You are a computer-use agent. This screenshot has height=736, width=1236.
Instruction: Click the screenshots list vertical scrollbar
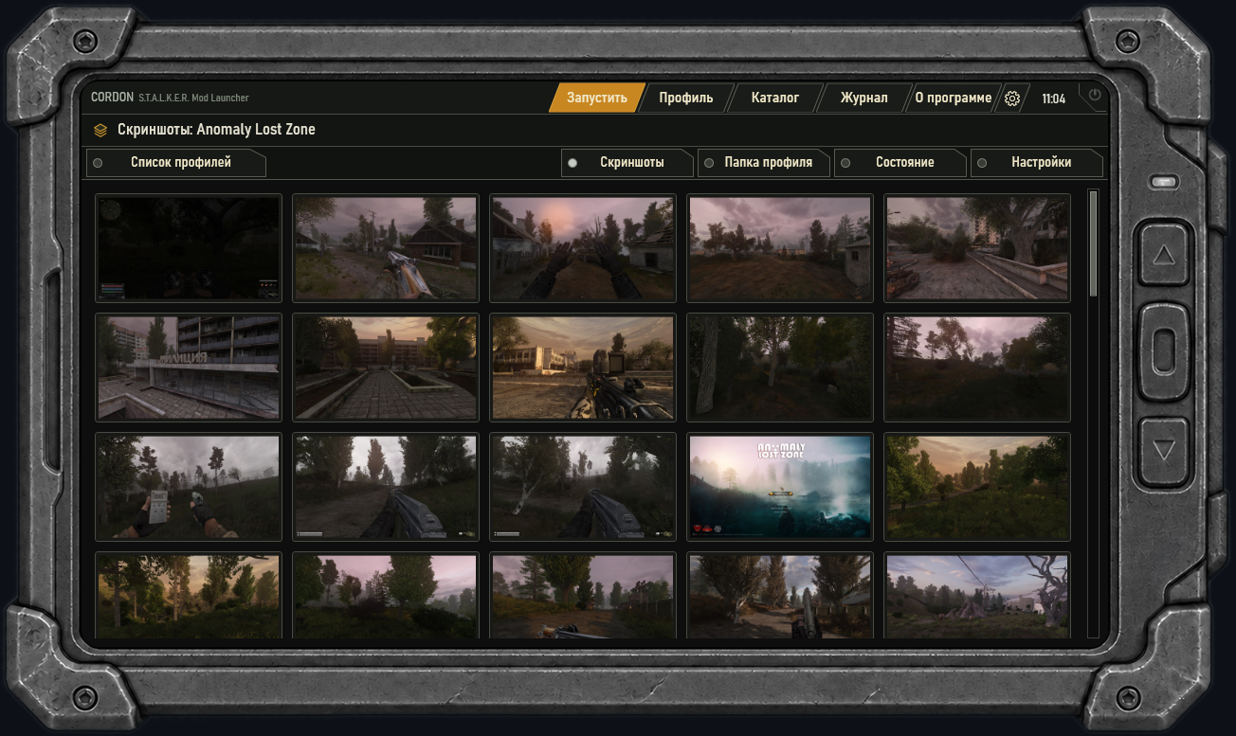pyautogui.click(x=1093, y=243)
